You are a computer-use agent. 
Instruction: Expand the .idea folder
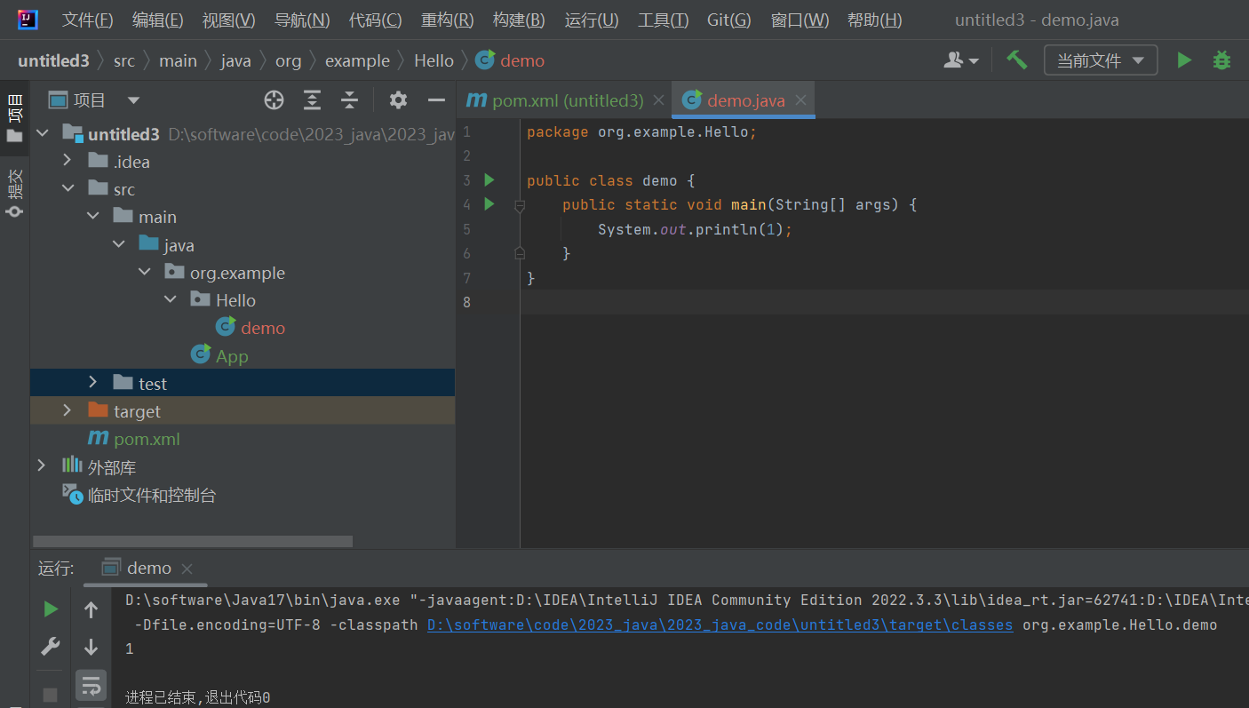point(68,162)
